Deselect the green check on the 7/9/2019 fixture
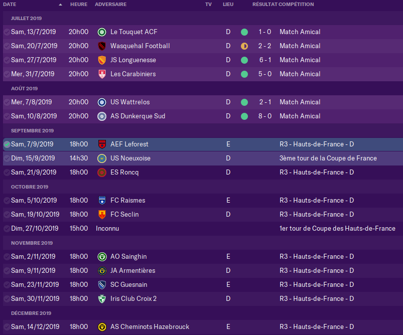 [x=7, y=144]
